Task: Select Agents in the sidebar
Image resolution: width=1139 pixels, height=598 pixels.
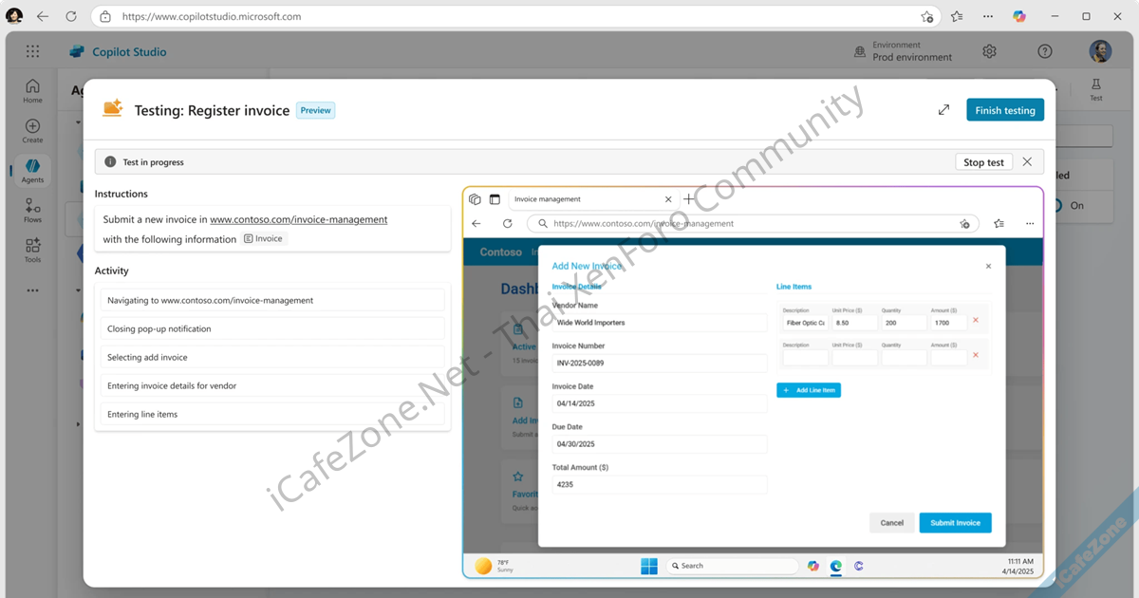Action: tap(31, 171)
